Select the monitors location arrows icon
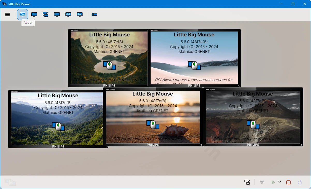The width and height of the screenshot is (311, 189). (x=46, y=14)
